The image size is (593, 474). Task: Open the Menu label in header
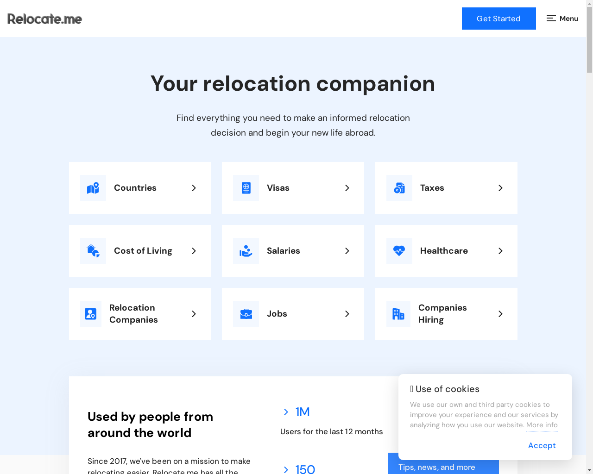pyautogui.click(x=569, y=19)
